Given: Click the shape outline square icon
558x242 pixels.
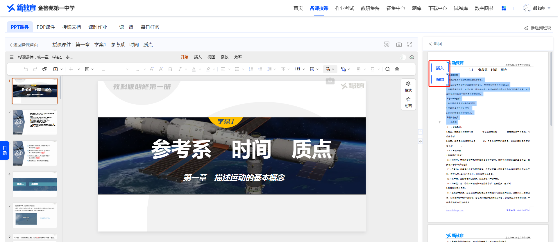Looking at the screenshot, I should (x=373, y=69).
